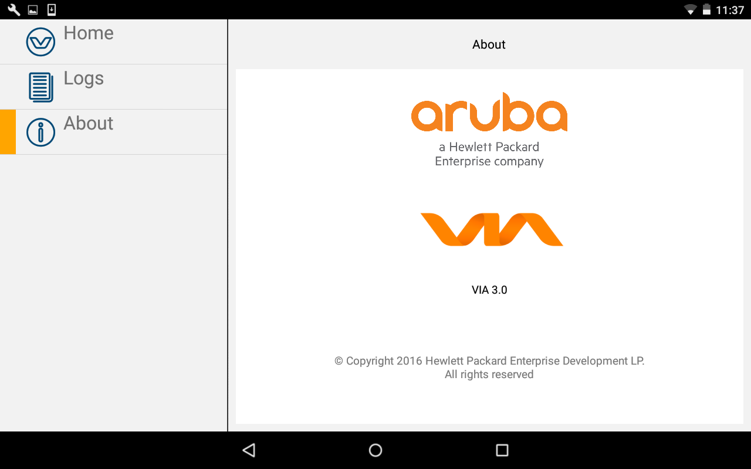Open the Logs menu item
This screenshot has height=469, width=751.
113,87
